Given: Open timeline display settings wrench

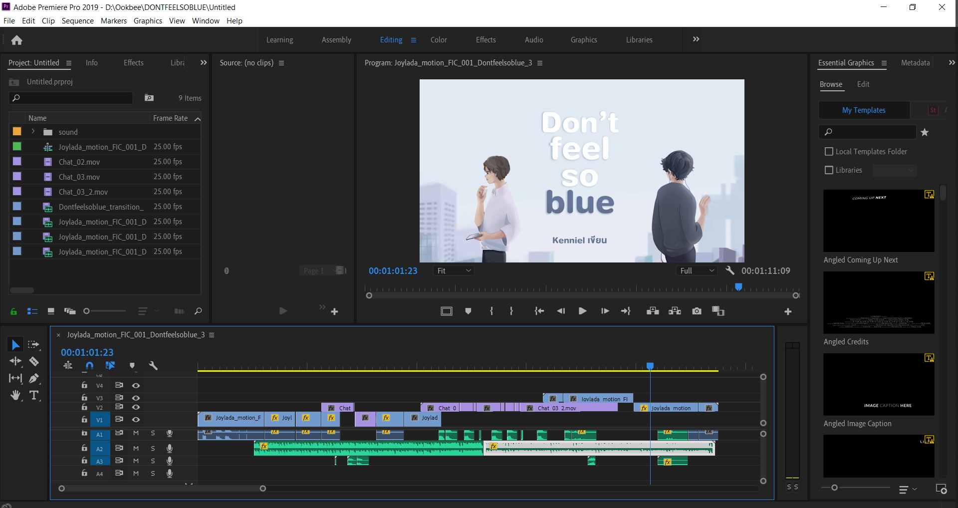Looking at the screenshot, I should click(153, 366).
